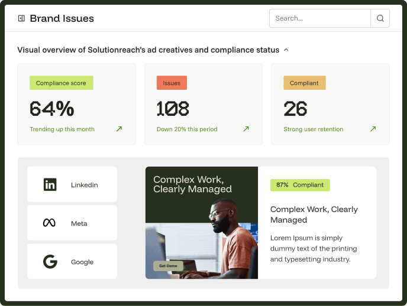Image resolution: width=407 pixels, height=306 pixels.
Task: Open the Compliant card arrow icon
Action: (x=373, y=129)
